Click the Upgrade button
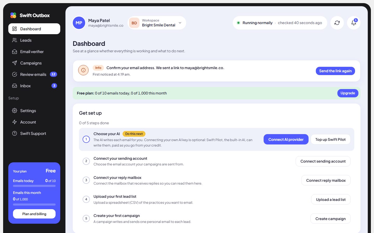 pyautogui.click(x=348, y=93)
